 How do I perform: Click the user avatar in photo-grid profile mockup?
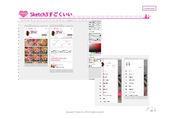28,34
